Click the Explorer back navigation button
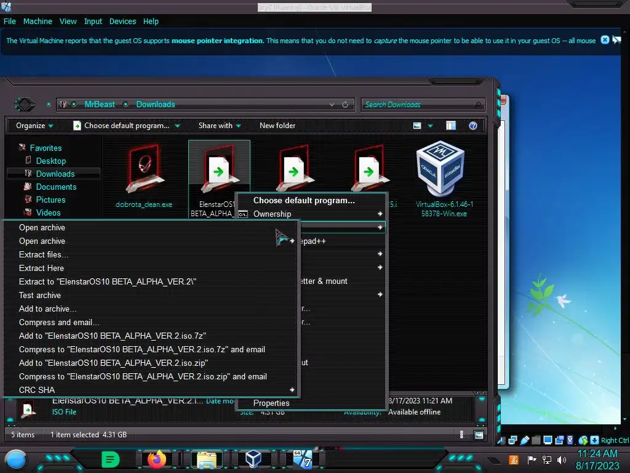630x473 pixels. [x=25, y=105]
